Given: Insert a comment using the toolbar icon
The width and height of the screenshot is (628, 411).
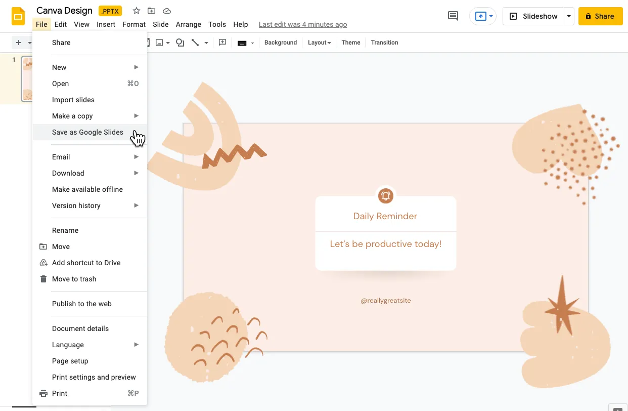Looking at the screenshot, I should point(222,43).
